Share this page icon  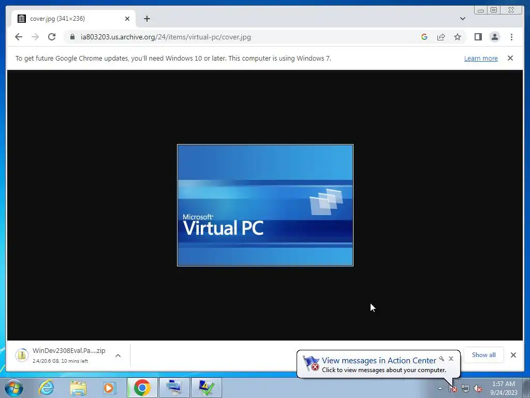tap(441, 37)
